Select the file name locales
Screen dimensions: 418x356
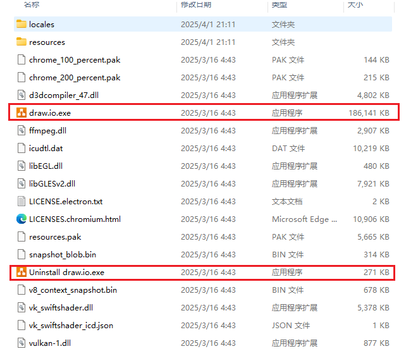[x=42, y=24]
